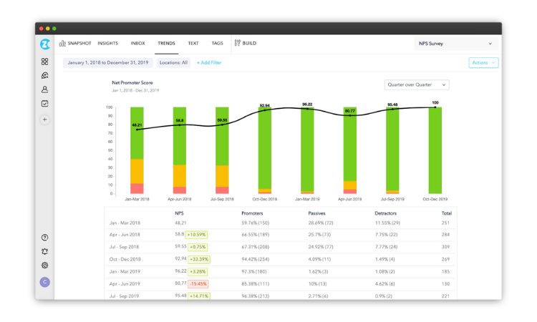The height and width of the screenshot is (322, 537).
Task: Click the Net Promoter Score chart title
Action: tap(132, 83)
